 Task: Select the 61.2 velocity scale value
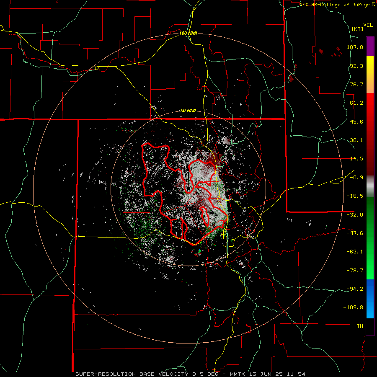pyautogui.click(x=356, y=103)
